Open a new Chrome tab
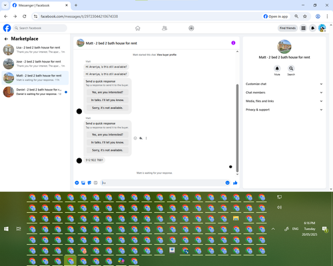The height and width of the screenshot is (266, 333). (x=76, y=5)
